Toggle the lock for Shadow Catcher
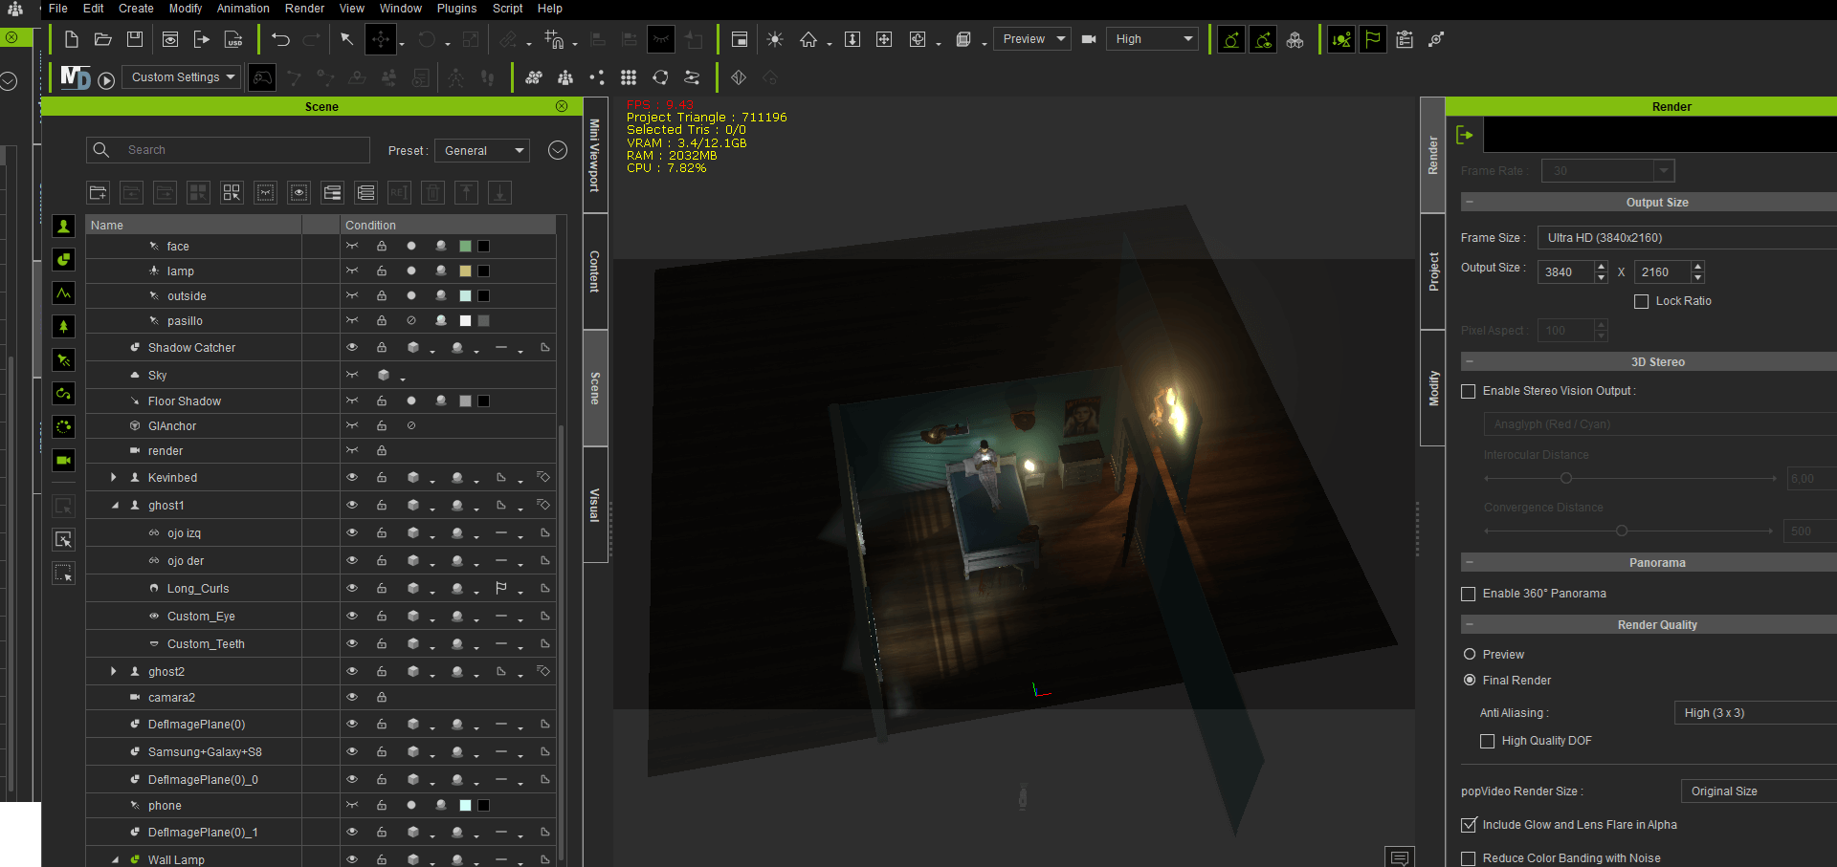Image resolution: width=1837 pixels, height=867 pixels. (382, 347)
